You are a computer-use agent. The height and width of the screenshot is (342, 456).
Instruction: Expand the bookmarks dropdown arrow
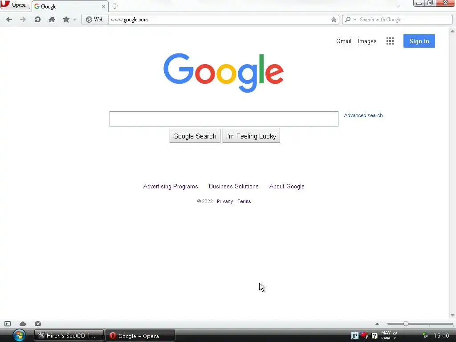click(x=74, y=20)
